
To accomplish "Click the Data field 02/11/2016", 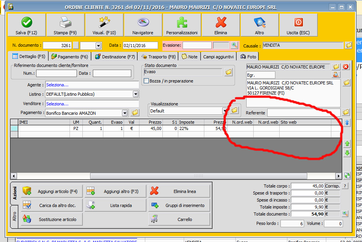I will (x=140, y=46).
